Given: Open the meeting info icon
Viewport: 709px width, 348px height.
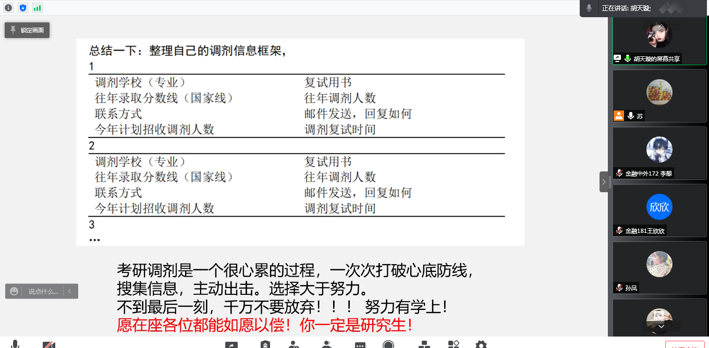Looking at the screenshot, I should point(8,8).
